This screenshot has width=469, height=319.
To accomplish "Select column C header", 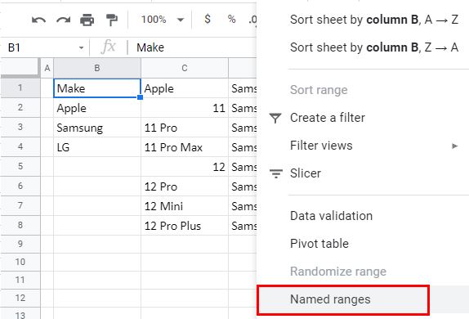I will pyautogui.click(x=185, y=68).
